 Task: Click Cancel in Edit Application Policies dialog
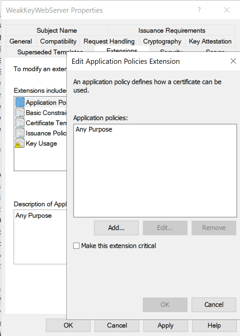point(214,304)
